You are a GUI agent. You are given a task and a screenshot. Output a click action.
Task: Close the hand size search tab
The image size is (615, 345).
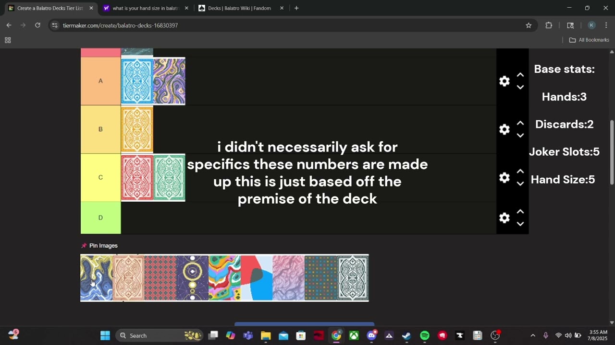(186, 8)
